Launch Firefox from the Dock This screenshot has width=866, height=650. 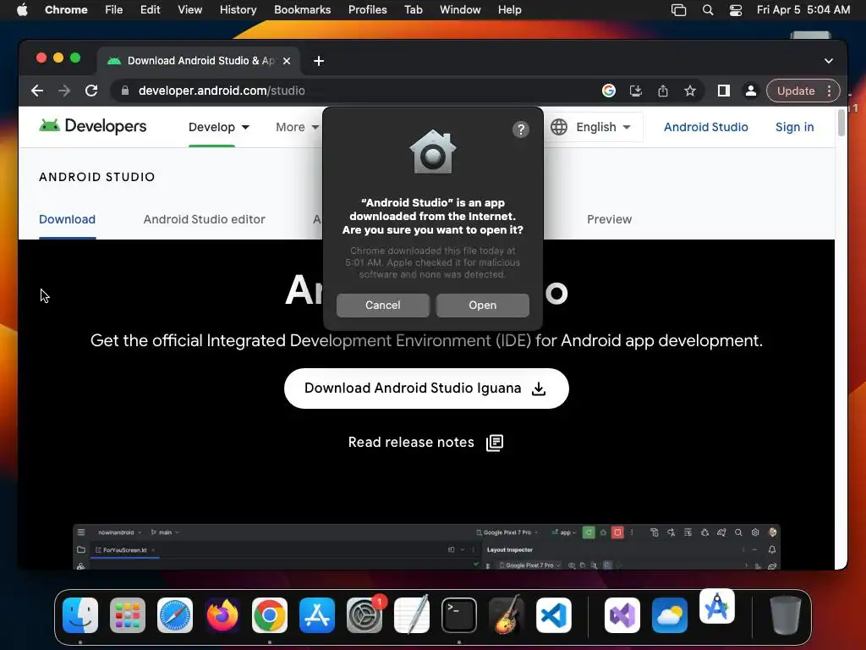pos(222,615)
